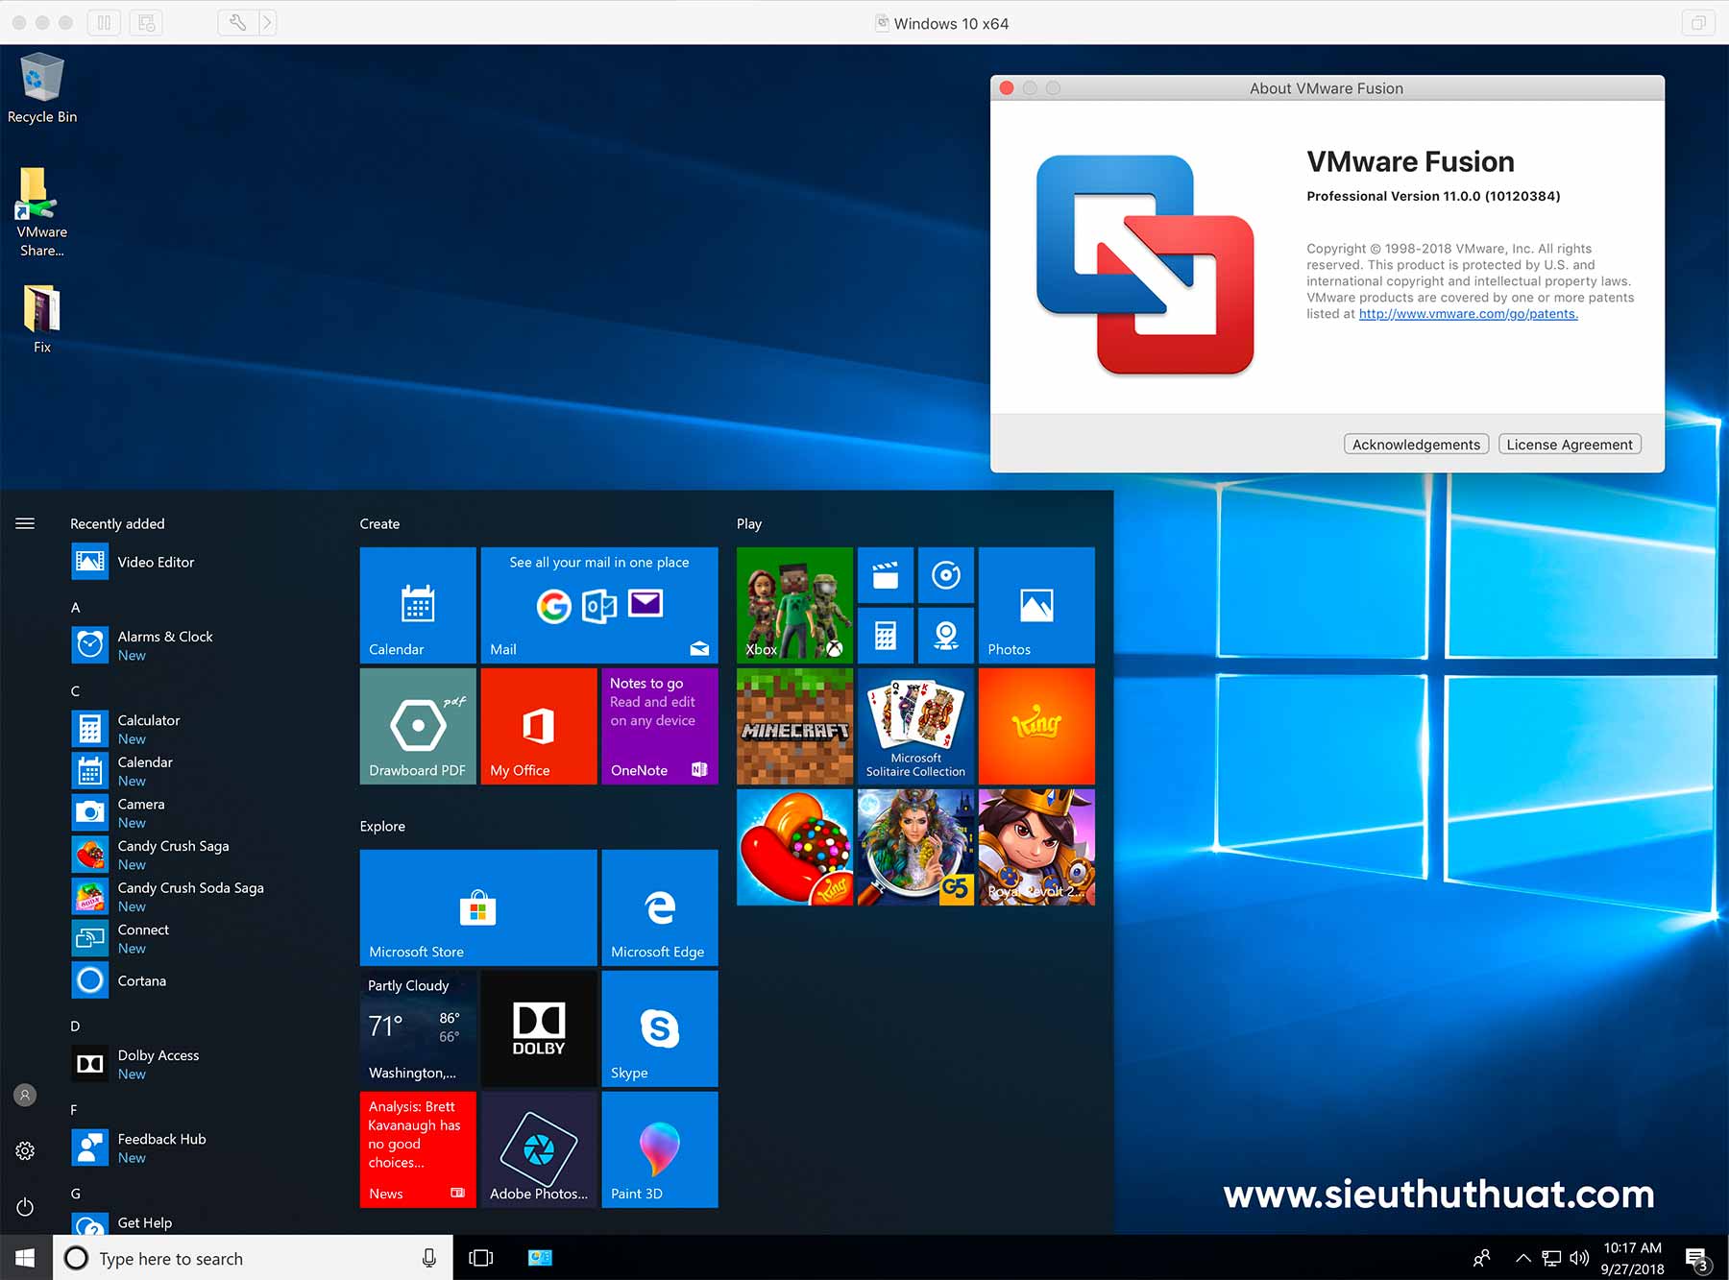Open the Weather tile for Washington
Image resolution: width=1729 pixels, height=1280 pixels.
[x=418, y=1028]
